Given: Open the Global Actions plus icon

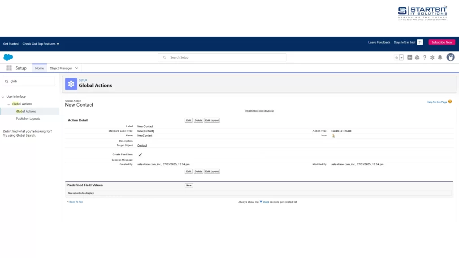Looking at the screenshot, I should click(x=410, y=58).
